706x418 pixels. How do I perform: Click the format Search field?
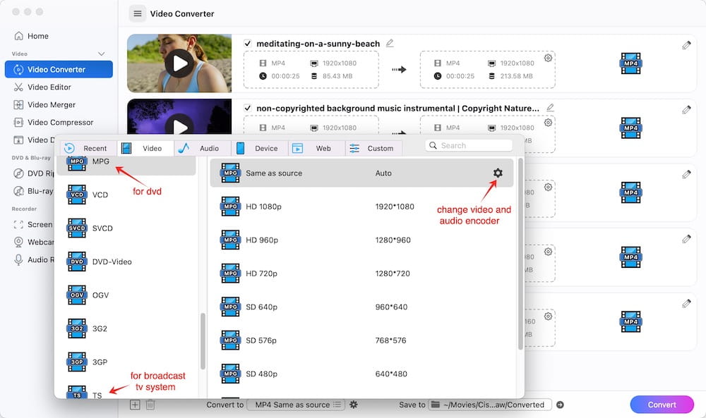point(469,146)
